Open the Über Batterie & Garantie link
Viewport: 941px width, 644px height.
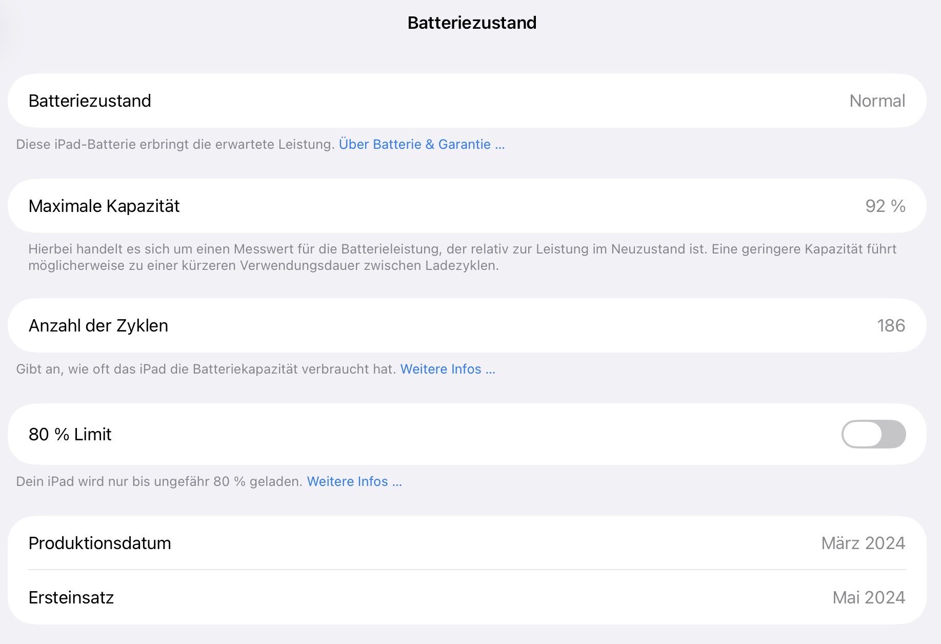(422, 144)
